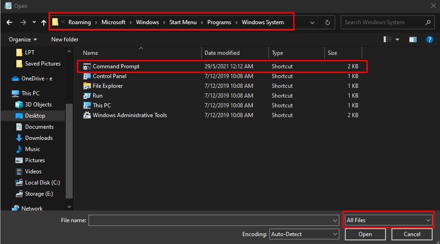Change view using the view icon
440x244 pixels.
tap(387, 40)
